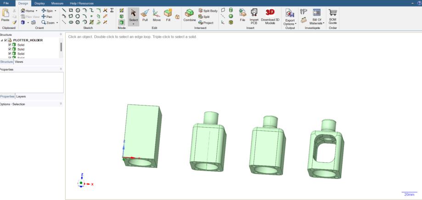Image resolution: width=422 pixels, height=200 pixels.
Task: Select PLOTTER_HOLDER in the structure tree
Action: [28, 40]
